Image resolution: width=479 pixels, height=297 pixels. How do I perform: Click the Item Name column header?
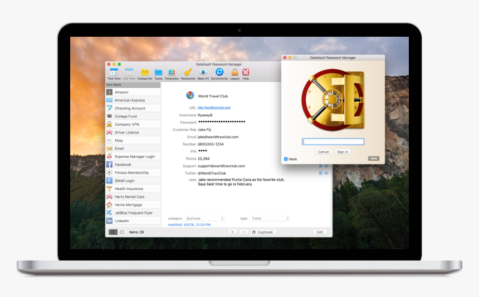[133, 85]
